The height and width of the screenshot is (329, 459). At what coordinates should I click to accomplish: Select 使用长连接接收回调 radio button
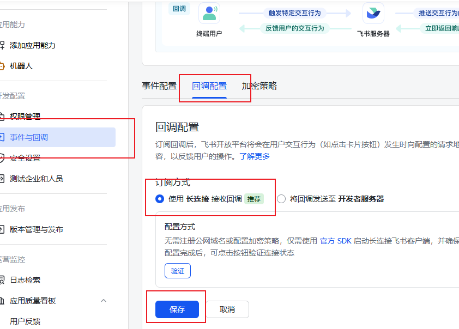coord(160,199)
